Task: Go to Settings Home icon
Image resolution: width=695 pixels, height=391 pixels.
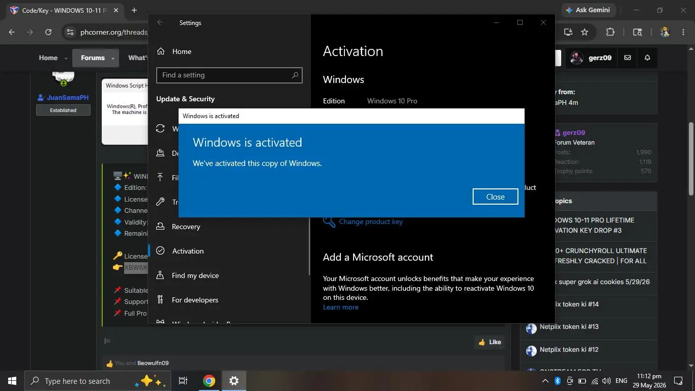Action: [x=161, y=51]
